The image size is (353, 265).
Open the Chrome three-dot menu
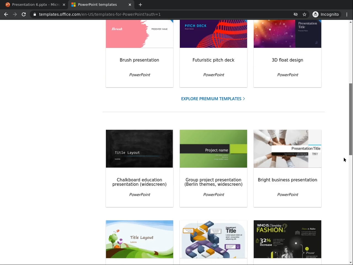[347, 14]
